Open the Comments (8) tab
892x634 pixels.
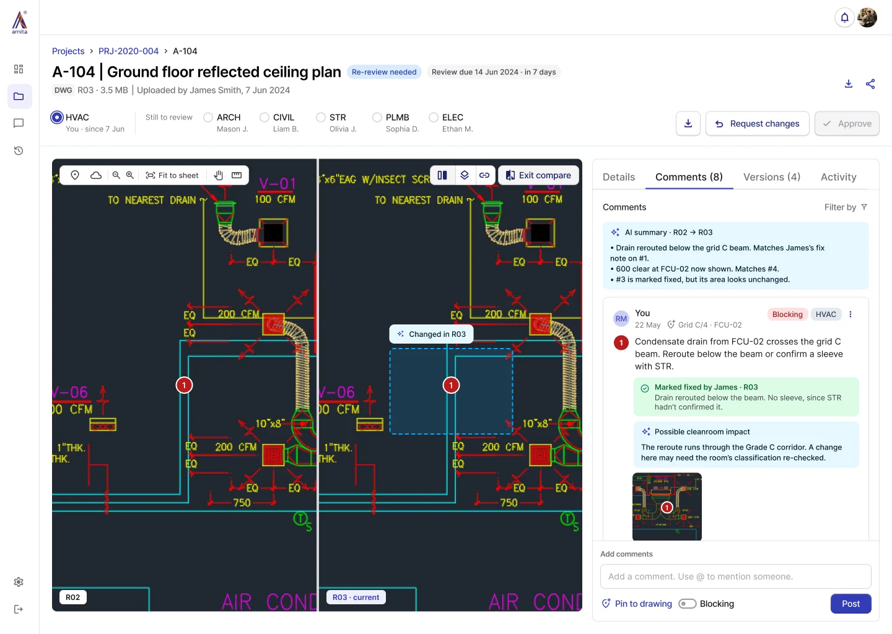tap(689, 177)
